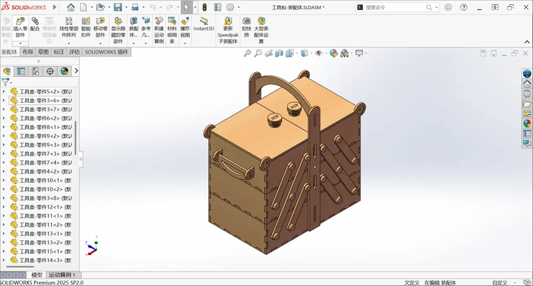Select DimXpertManager crosshair tab icon
The image size is (533, 286).
tap(50, 71)
